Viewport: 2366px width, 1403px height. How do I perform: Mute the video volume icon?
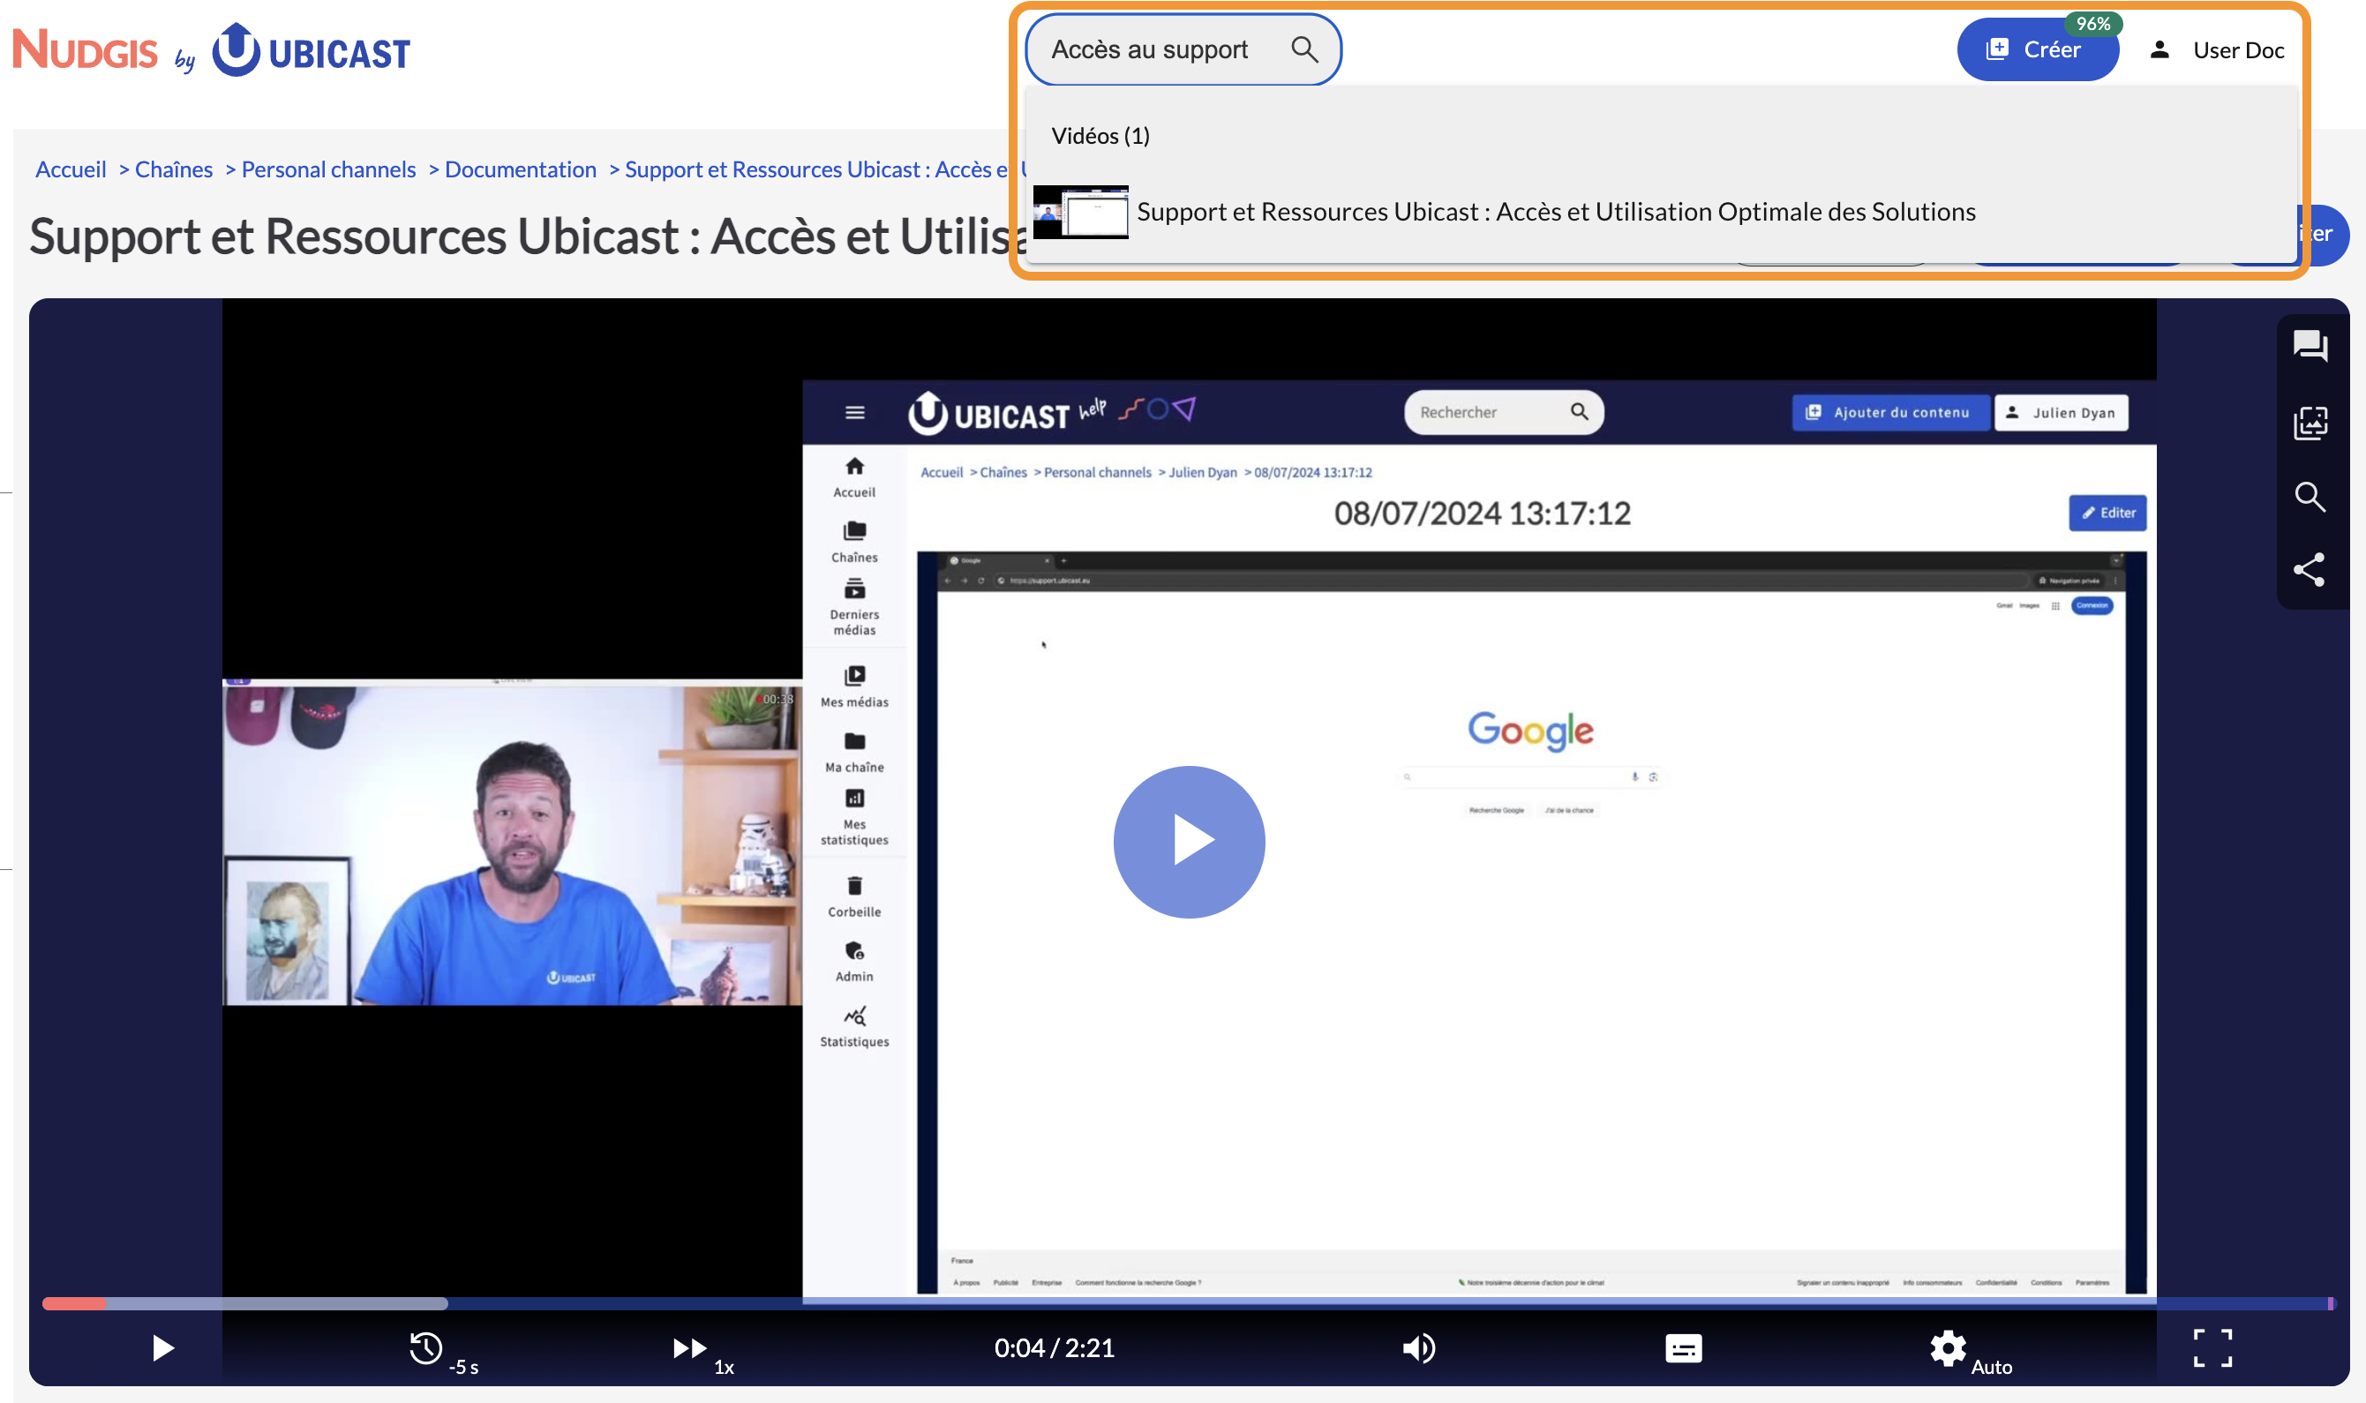tap(1419, 1347)
